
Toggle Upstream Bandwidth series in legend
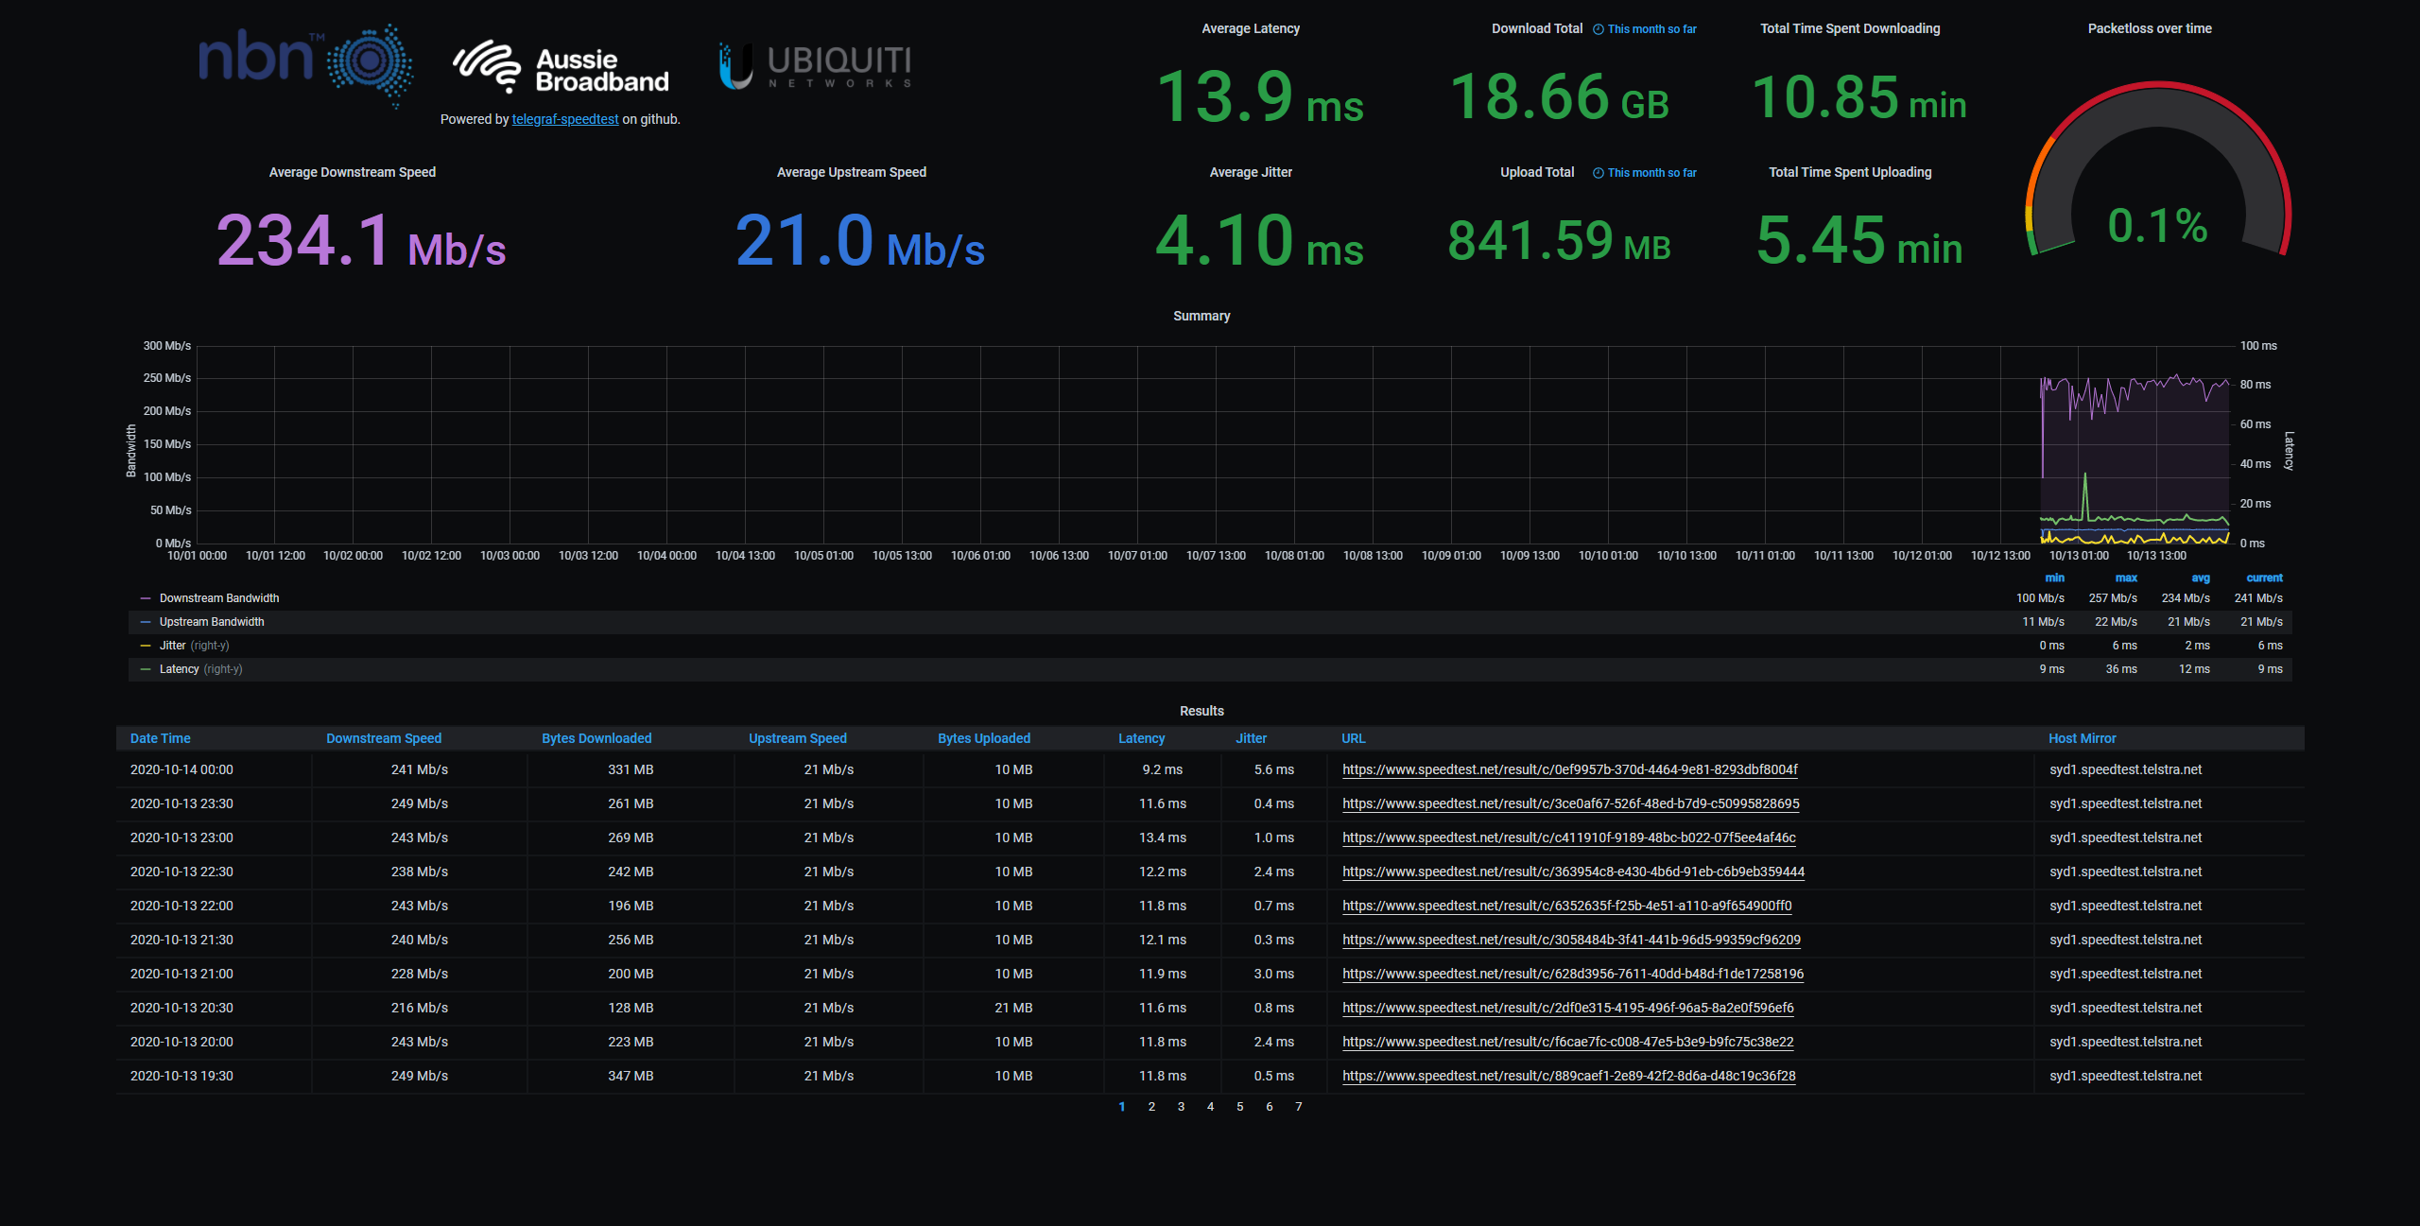click(212, 622)
